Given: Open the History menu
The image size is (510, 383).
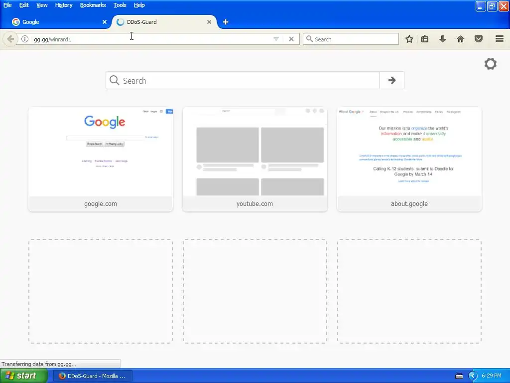Looking at the screenshot, I should pos(64,5).
